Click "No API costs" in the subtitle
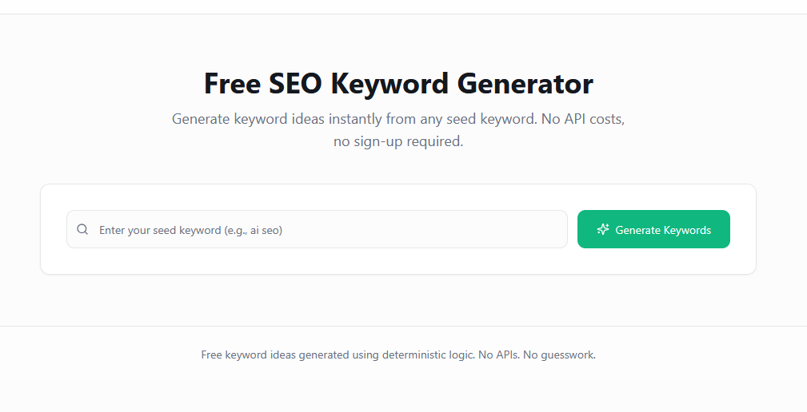The height and width of the screenshot is (412, 807). point(582,120)
